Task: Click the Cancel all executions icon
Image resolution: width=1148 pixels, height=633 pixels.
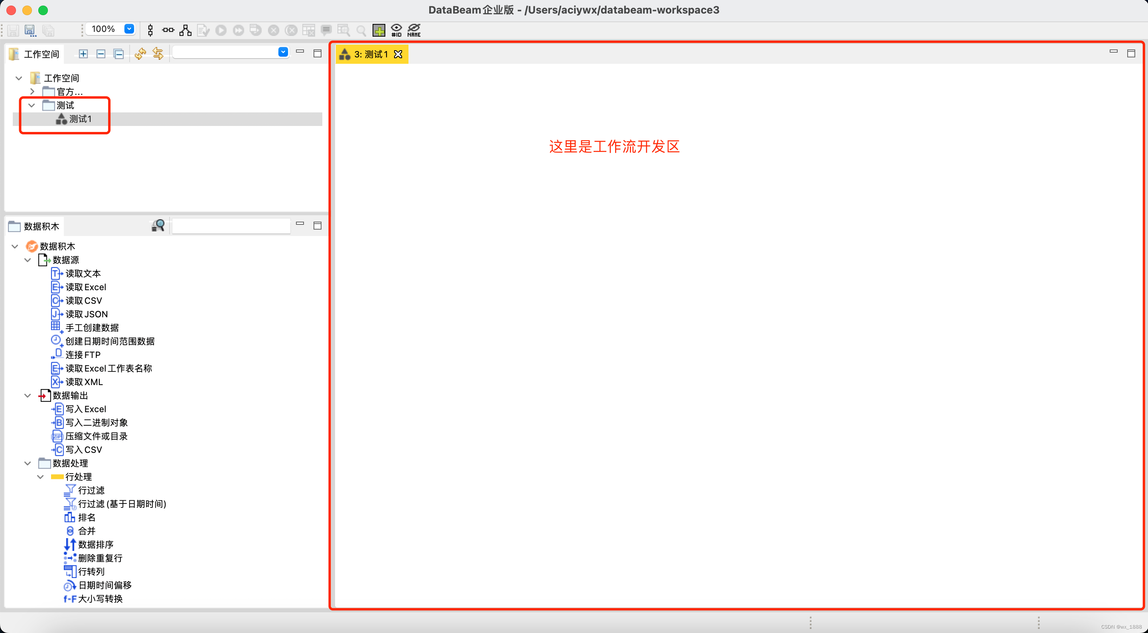Action: 291,30
